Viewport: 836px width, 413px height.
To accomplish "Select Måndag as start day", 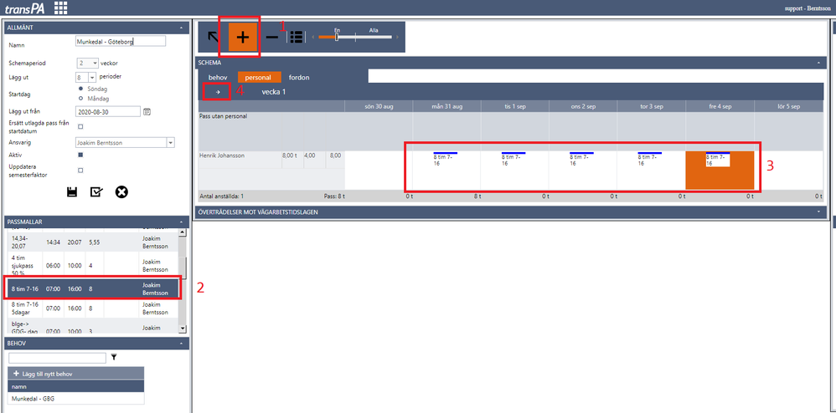I will [x=80, y=99].
